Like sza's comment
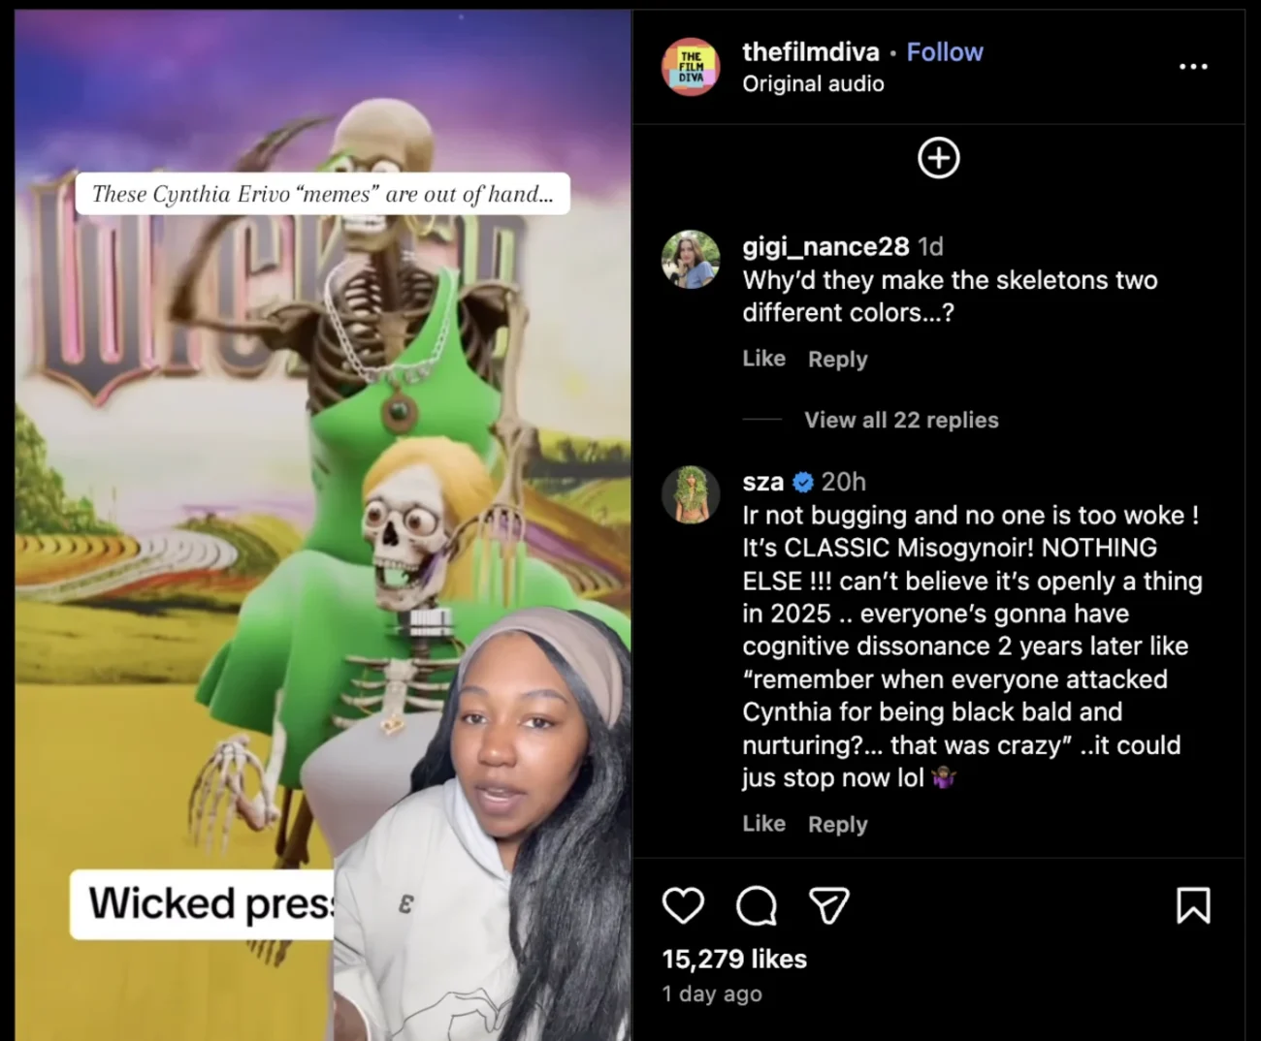Image resolution: width=1261 pixels, height=1041 pixels. point(763,824)
